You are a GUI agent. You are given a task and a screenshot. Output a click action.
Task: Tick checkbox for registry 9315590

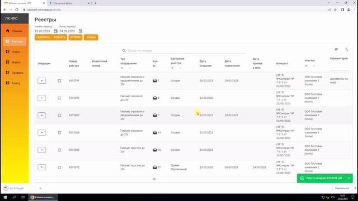coord(59,116)
